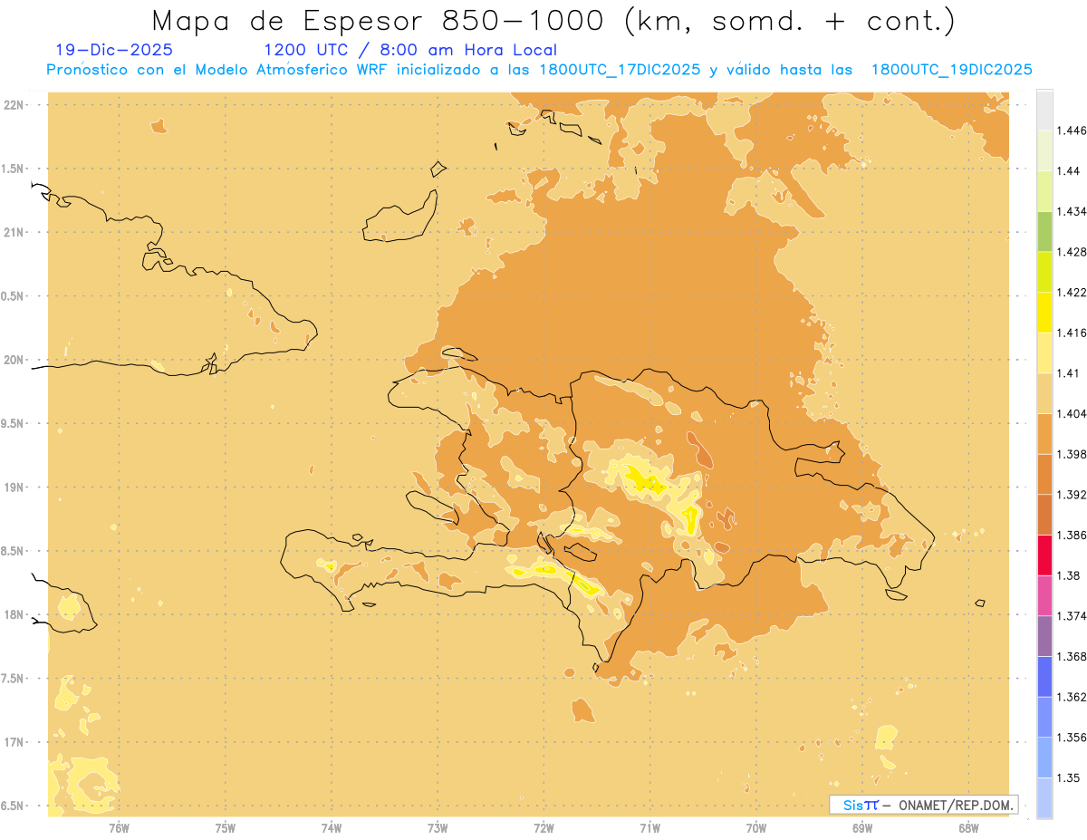Click the gray swatch above 1.446
1087x840 pixels.
pyautogui.click(x=1044, y=110)
